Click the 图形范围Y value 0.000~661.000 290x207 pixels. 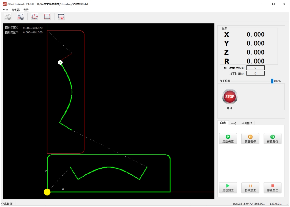pos(33,32)
